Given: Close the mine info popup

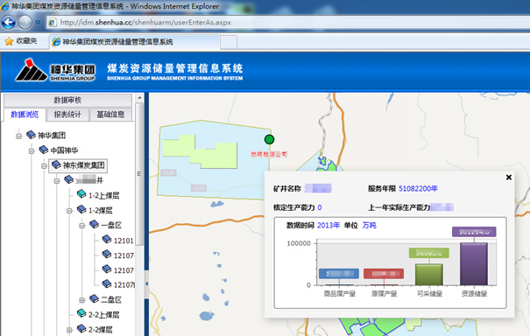Looking at the screenshot, I should tap(508, 178).
